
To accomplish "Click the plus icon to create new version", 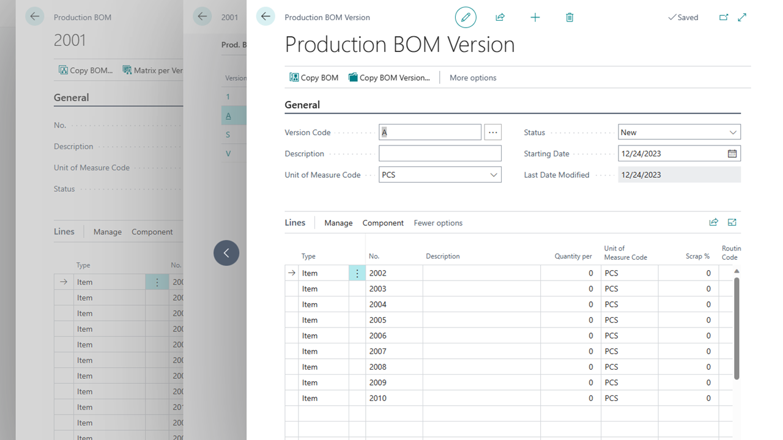I will click(535, 17).
